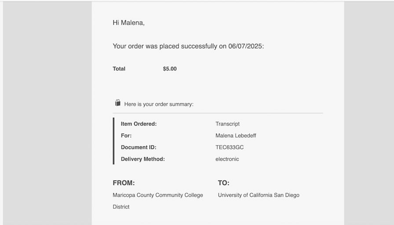Viewport: 394px width, 225px height.
Task: Click the order date 06/07/2025
Action: pos(245,46)
